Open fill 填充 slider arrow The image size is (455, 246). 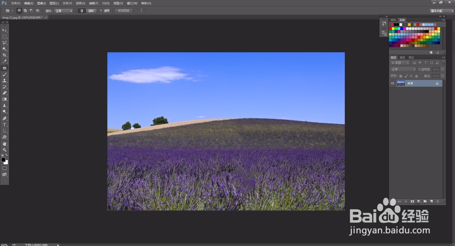click(x=443, y=76)
